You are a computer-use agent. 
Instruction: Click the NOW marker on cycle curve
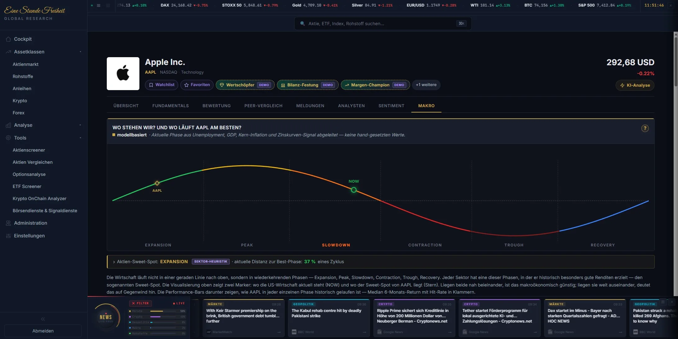click(354, 190)
